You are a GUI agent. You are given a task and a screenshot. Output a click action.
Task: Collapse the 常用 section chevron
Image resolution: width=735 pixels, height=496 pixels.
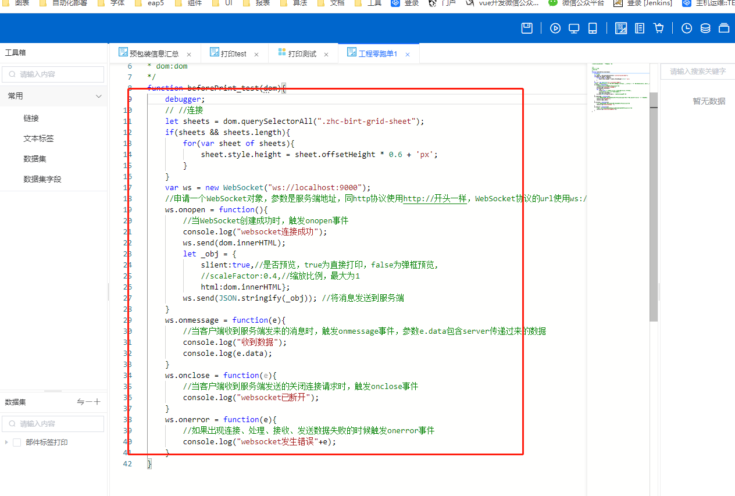point(99,96)
